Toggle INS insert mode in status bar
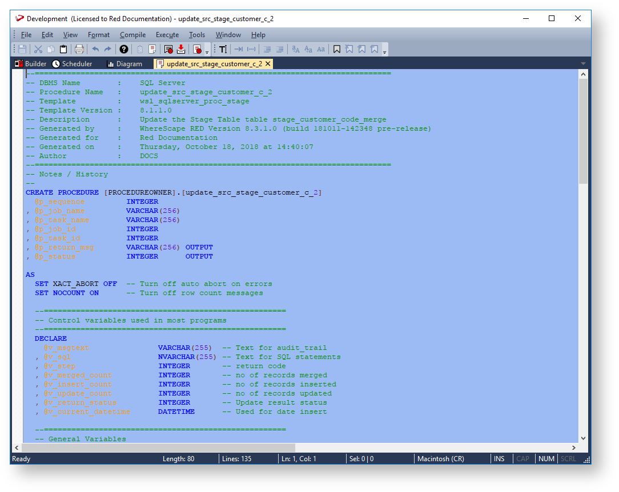This screenshot has width=619, height=492. [499, 459]
